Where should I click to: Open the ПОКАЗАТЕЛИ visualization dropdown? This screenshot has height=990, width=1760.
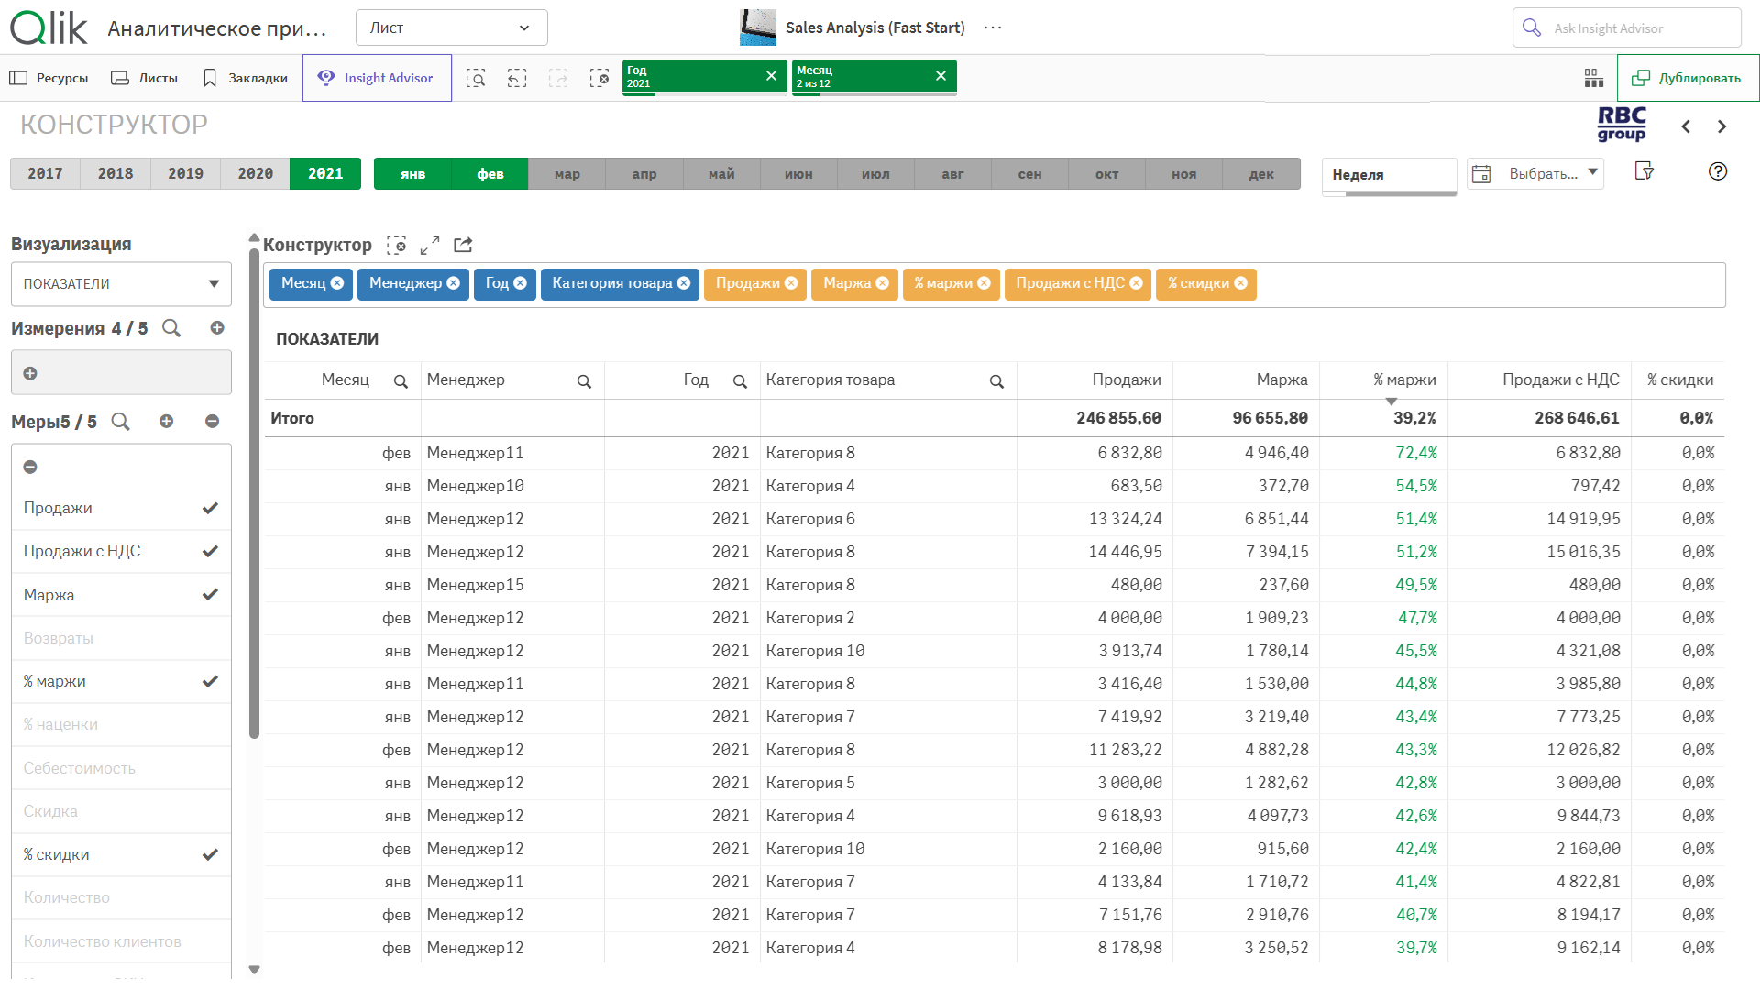click(x=121, y=284)
